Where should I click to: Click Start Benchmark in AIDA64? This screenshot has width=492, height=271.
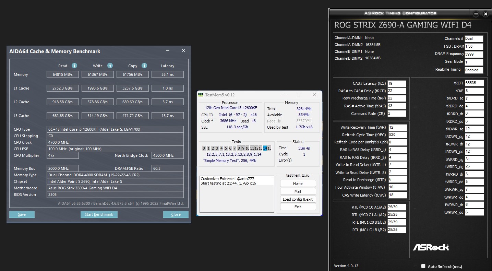tap(99, 214)
